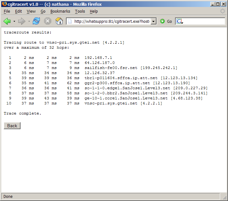
Task: Expand the address bar URL dropdown
Action: (154, 21)
